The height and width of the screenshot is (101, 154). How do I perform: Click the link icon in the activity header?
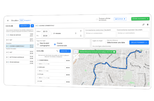(143, 25)
